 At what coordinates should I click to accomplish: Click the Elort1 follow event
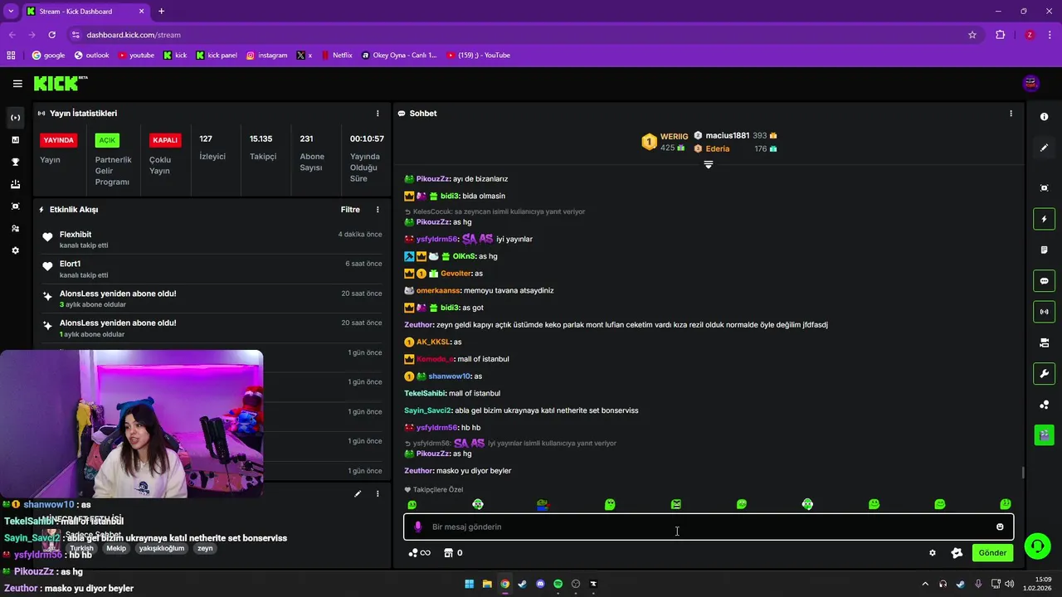(x=212, y=269)
